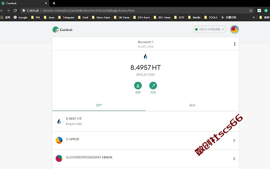
Task: Click the green extension icon beside the star
Action: point(259,11)
